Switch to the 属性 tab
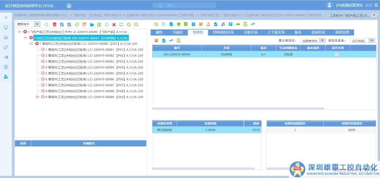The height and width of the screenshot is (178, 380). pos(159,32)
